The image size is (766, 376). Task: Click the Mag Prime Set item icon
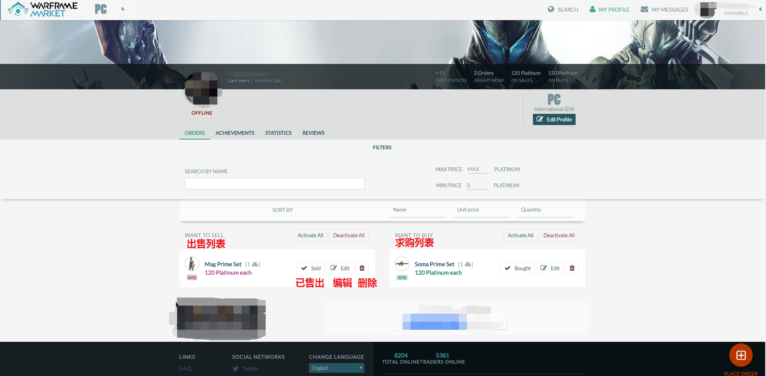click(192, 264)
